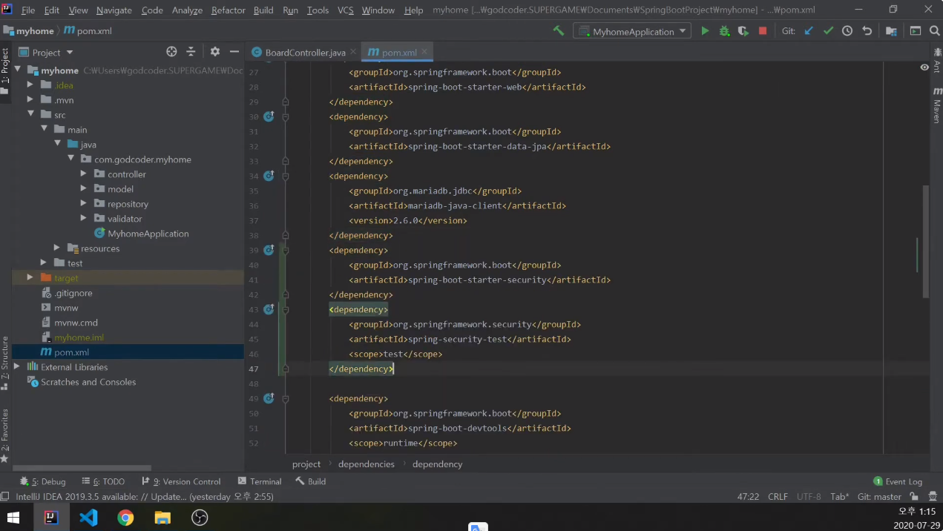943x531 pixels.
Task: Click the Windows Start button
Action: tap(13, 517)
